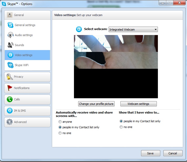Viewport: 187px width, 162px height.
Task: Click the Skype logo in the title bar
Action: pos(4,4)
